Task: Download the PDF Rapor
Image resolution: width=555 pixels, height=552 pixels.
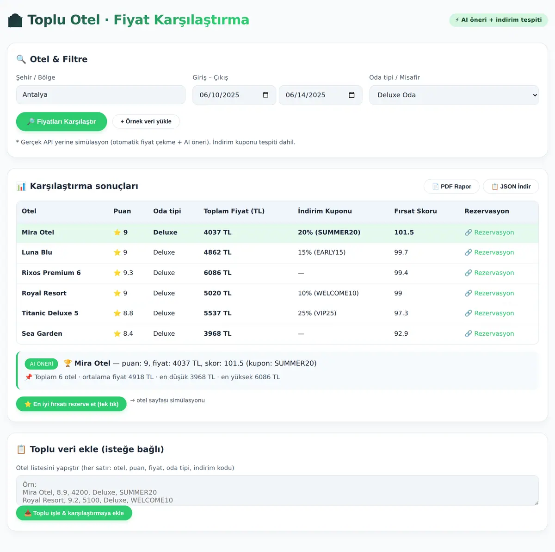Action: point(451,186)
